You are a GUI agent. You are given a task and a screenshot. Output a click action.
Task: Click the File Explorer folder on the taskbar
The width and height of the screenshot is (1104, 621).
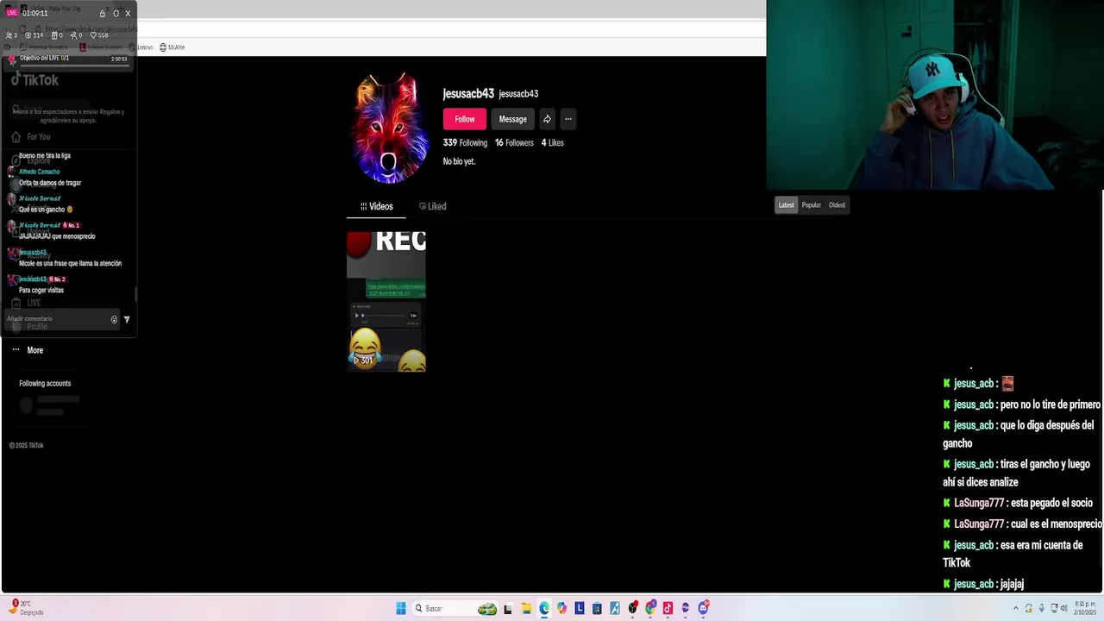point(526,608)
